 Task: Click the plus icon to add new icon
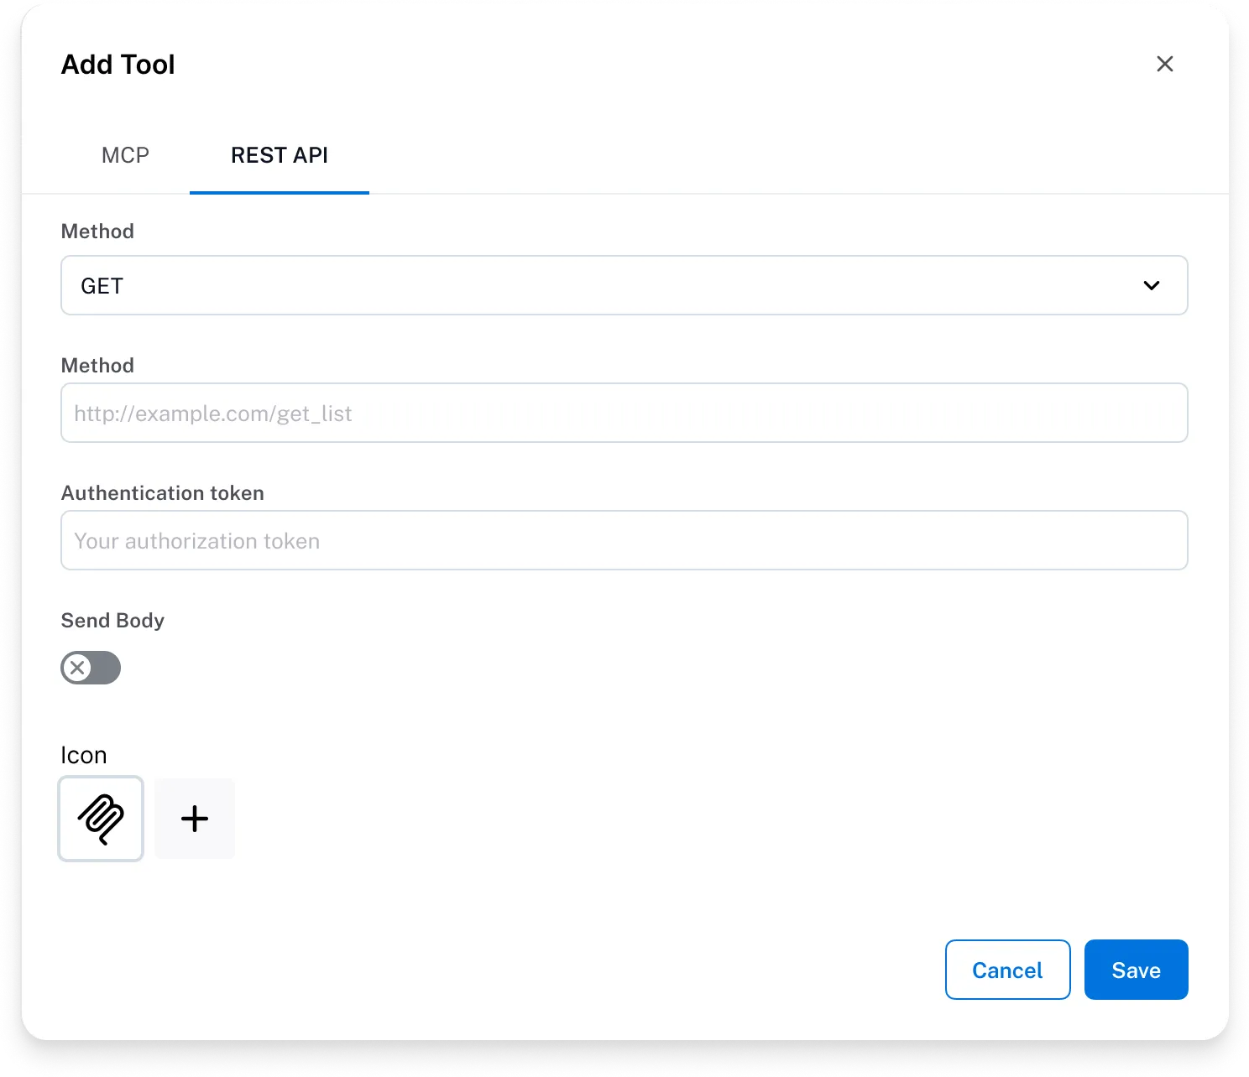194,819
